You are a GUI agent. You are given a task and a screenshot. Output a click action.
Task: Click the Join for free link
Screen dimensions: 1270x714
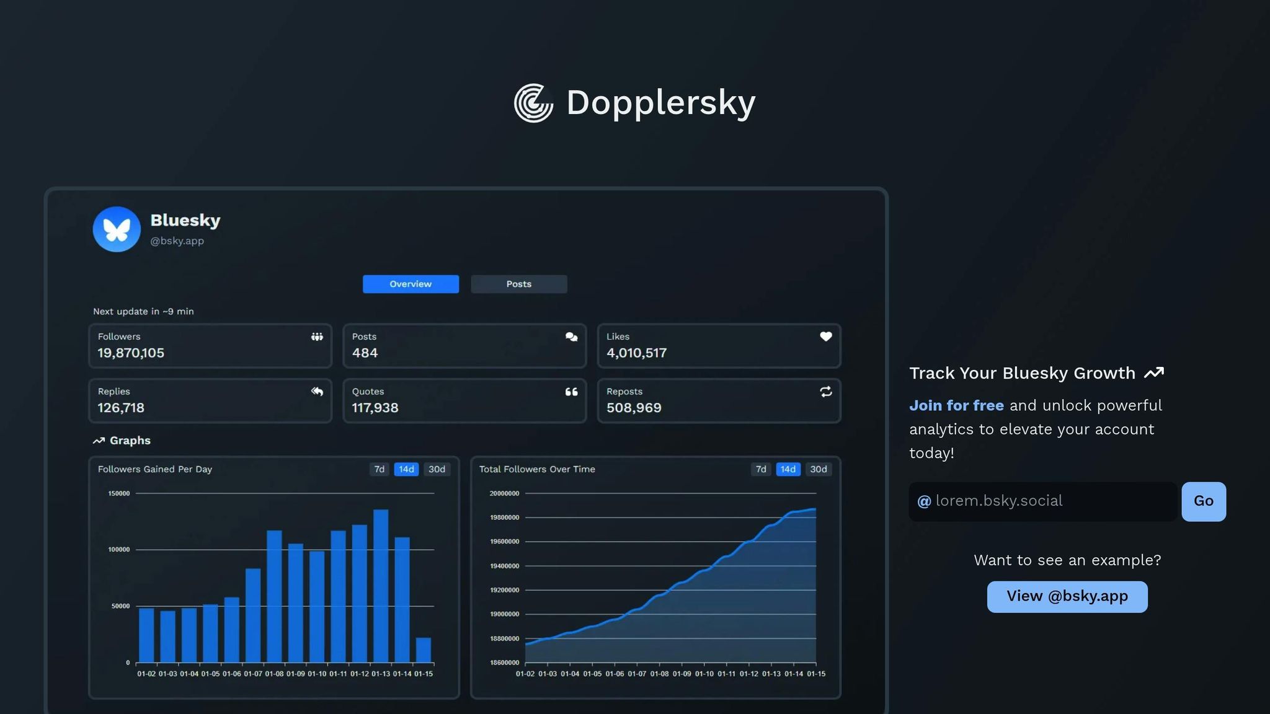click(x=956, y=405)
